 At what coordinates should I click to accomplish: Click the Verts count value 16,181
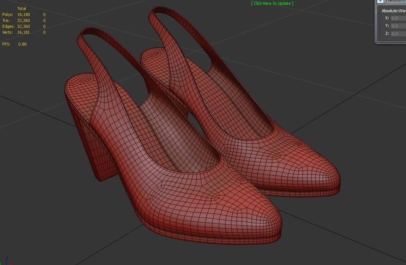click(23, 32)
